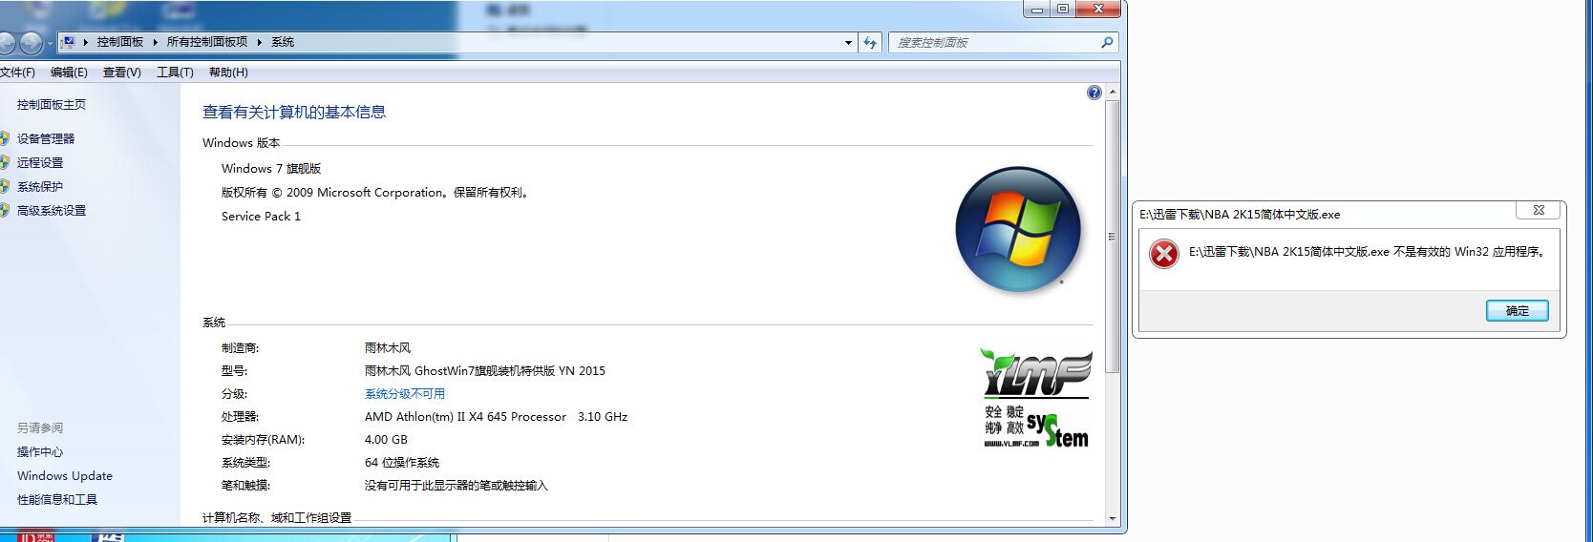Expand chevron after 控制面板 breadcrumb

pyautogui.click(x=155, y=42)
